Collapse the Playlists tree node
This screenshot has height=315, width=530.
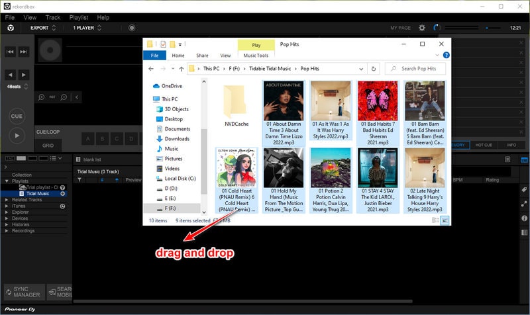(x=7, y=181)
